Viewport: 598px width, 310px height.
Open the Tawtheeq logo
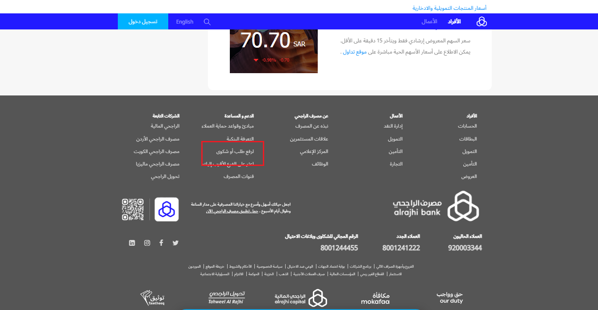pos(153,298)
